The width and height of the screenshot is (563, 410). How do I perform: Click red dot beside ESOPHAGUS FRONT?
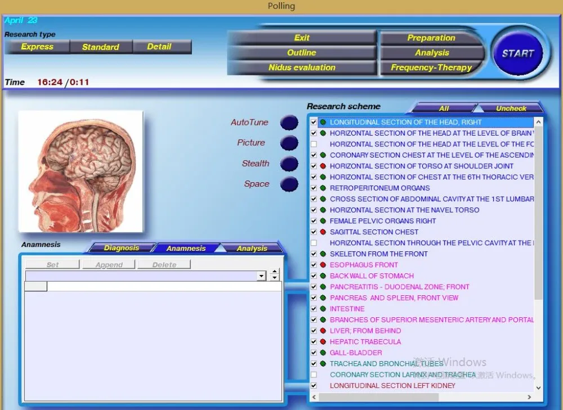tap(323, 265)
